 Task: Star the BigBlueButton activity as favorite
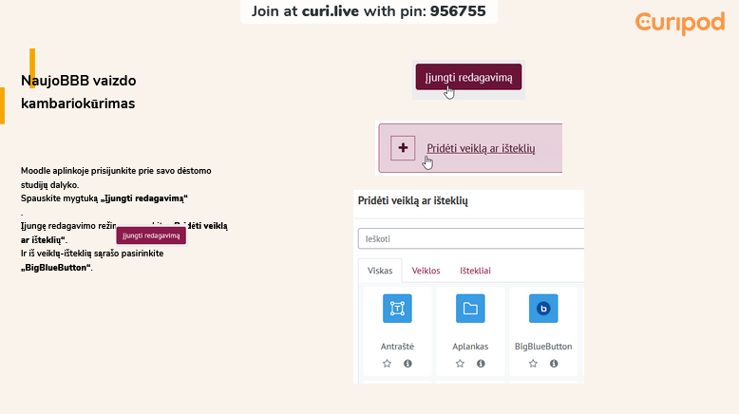tap(533, 364)
